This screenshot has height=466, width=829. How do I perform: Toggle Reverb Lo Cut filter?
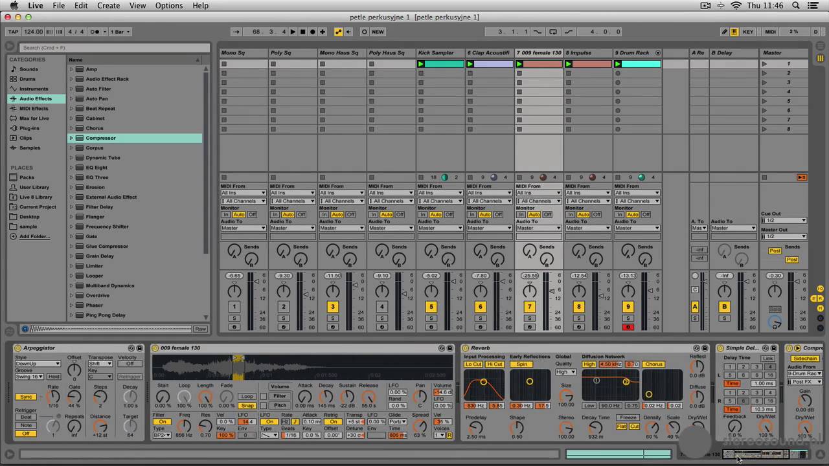click(x=473, y=364)
